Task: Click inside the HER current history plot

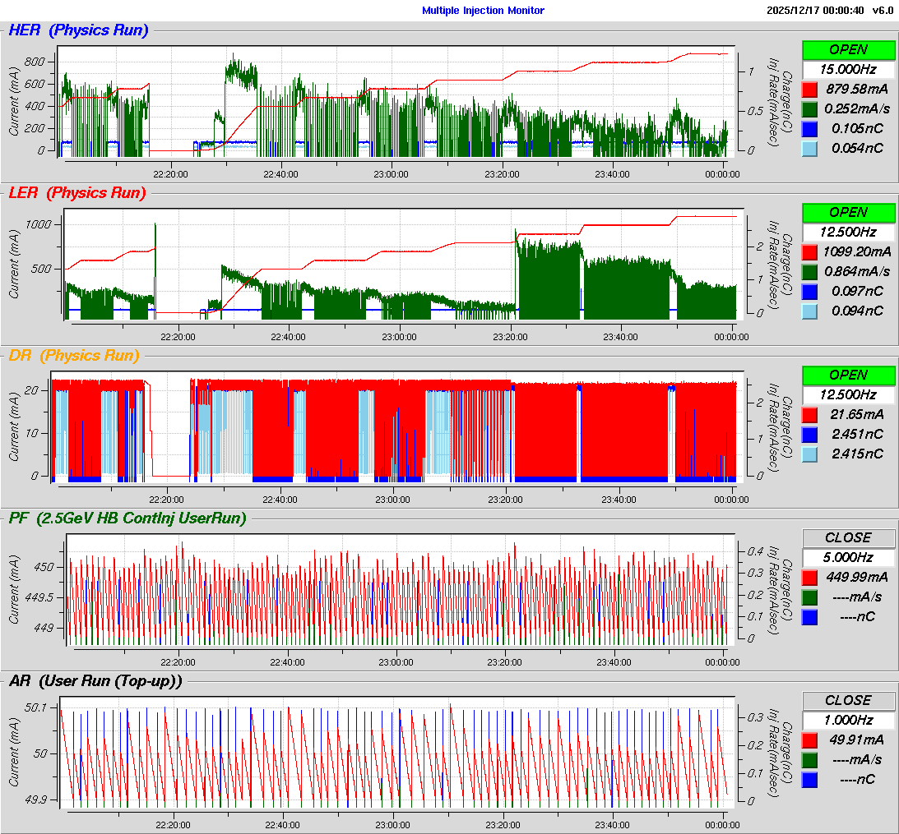Action: click(396, 101)
